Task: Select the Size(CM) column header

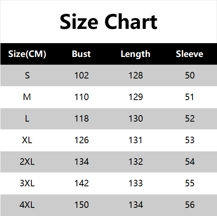Action: pos(27,54)
